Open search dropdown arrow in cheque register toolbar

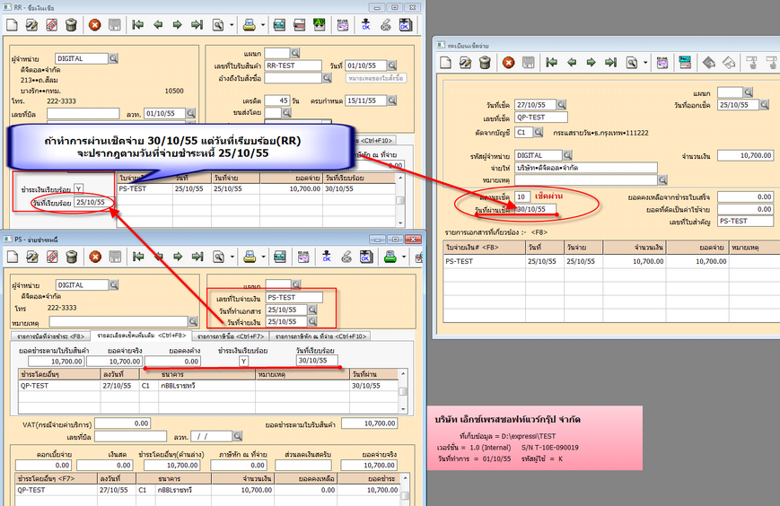click(646, 63)
